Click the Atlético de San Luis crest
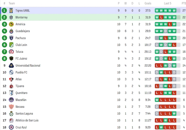This screenshot has height=130, width=186. [11, 120]
